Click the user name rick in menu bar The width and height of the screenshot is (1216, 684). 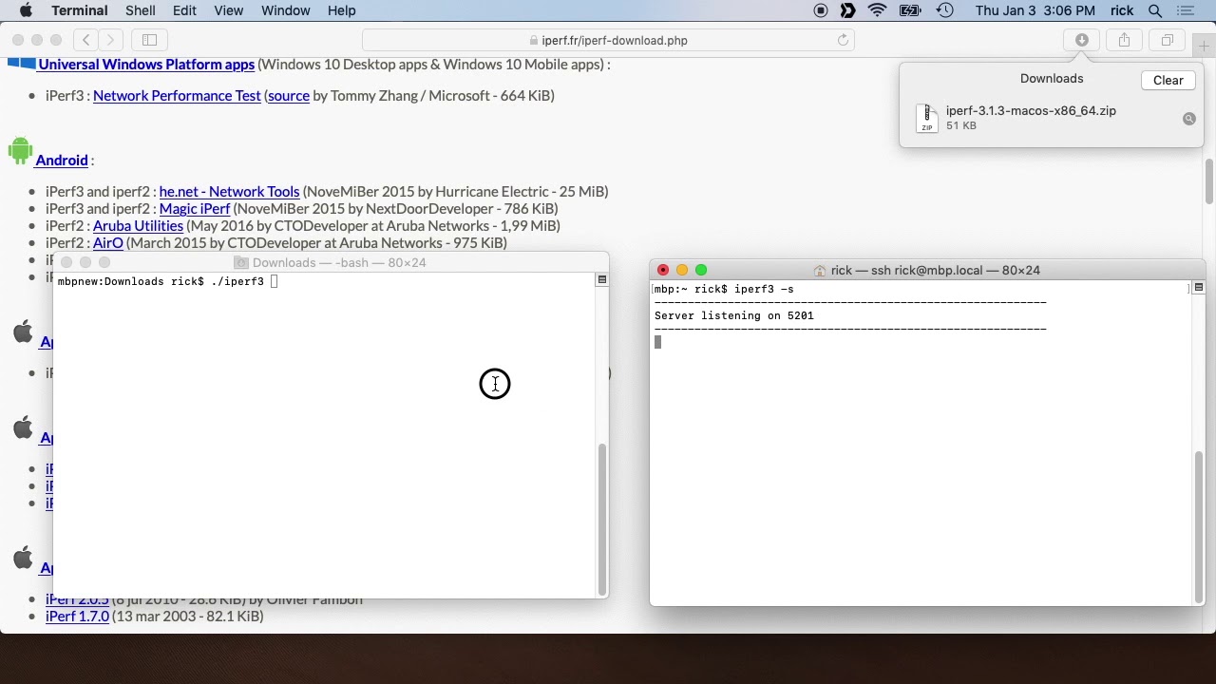[1122, 10]
